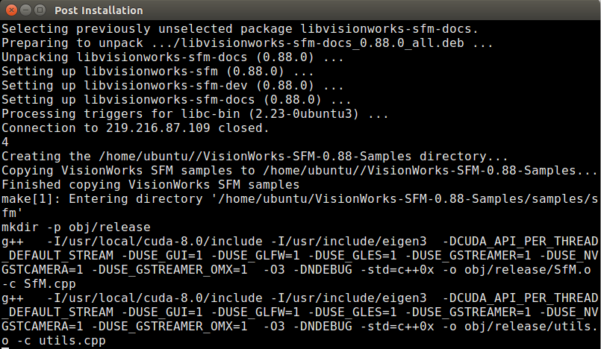Click the 'Connection to 219.216.87.109 closed.' line

[x=135, y=128]
